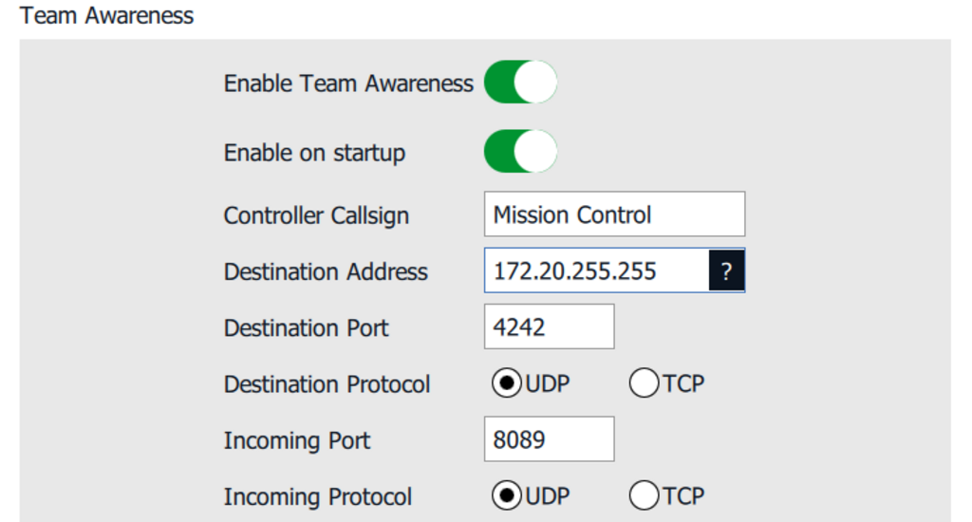Viewport: 972px width, 522px height.
Task: Select UDP for Destination Protocol
Action: coord(508,384)
